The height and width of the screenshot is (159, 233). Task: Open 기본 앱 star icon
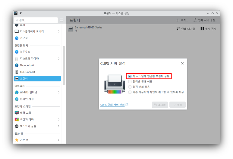[x=17, y=140]
